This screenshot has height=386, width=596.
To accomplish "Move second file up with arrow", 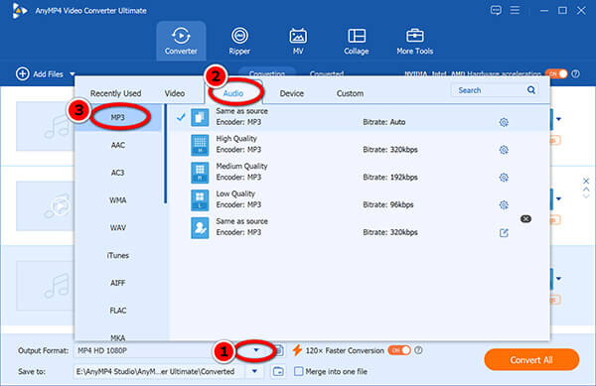I will 586,190.
